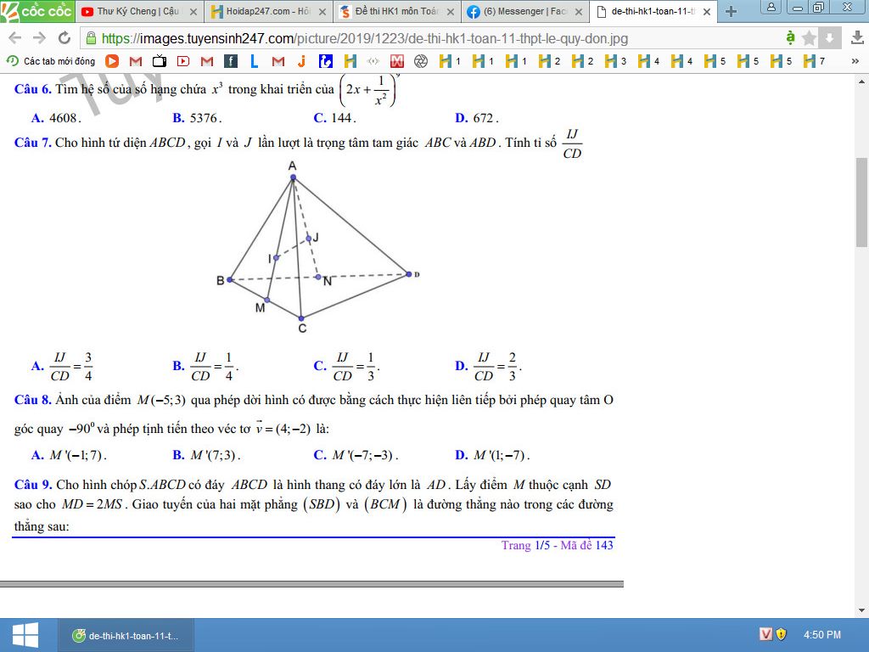869x652 pixels.
Task: Open the browser downloads panel
Action: [x=857, y=37]
